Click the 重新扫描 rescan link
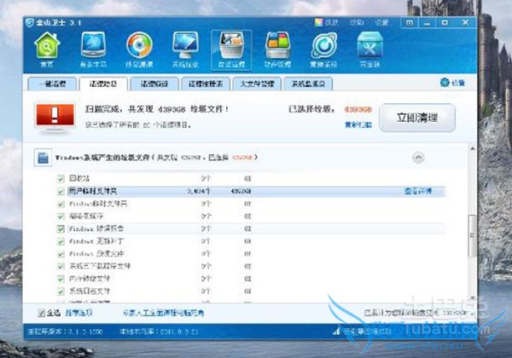 (x=358, y=124)
